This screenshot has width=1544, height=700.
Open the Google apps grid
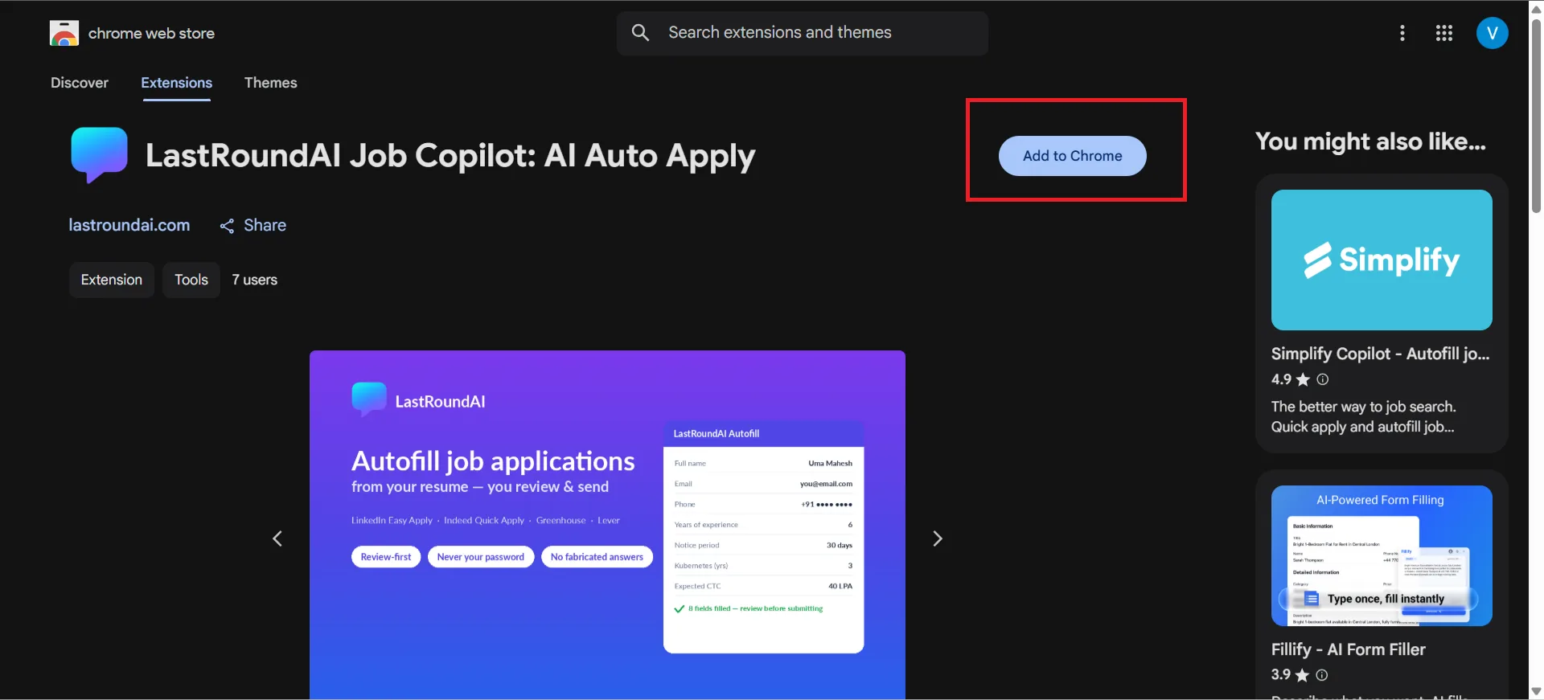pos(1444,33)
